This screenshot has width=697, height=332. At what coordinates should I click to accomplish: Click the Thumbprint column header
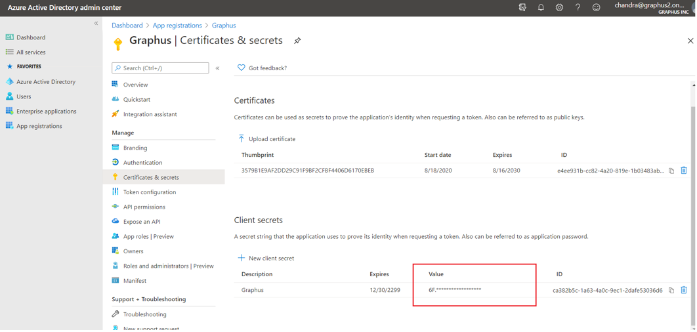point(257,155)
